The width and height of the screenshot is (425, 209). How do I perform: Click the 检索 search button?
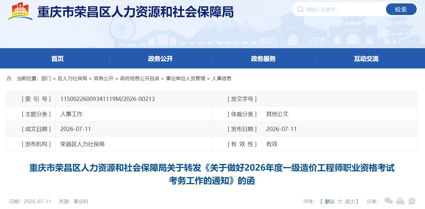coord(401,10)
